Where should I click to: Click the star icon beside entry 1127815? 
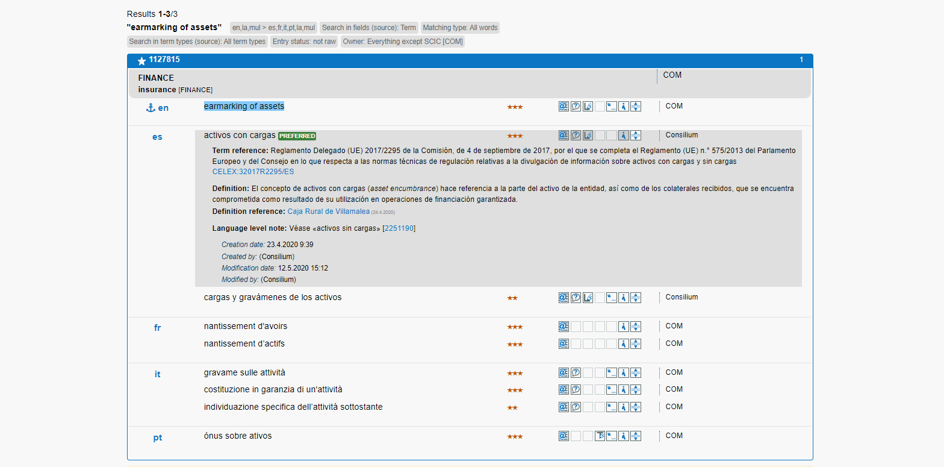[141, 61]
